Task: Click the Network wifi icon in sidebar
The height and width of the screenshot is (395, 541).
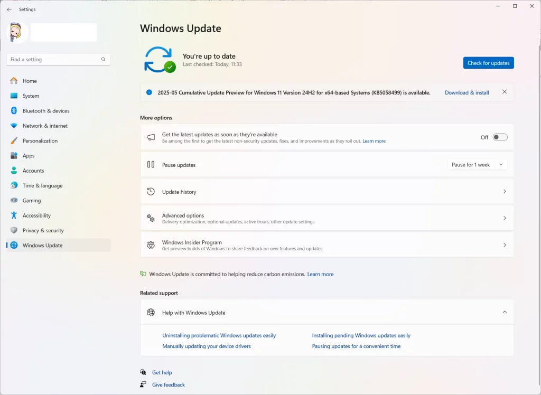Action: pos(14,126)
